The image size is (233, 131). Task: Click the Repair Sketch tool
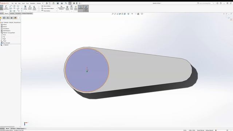(67, 8)
